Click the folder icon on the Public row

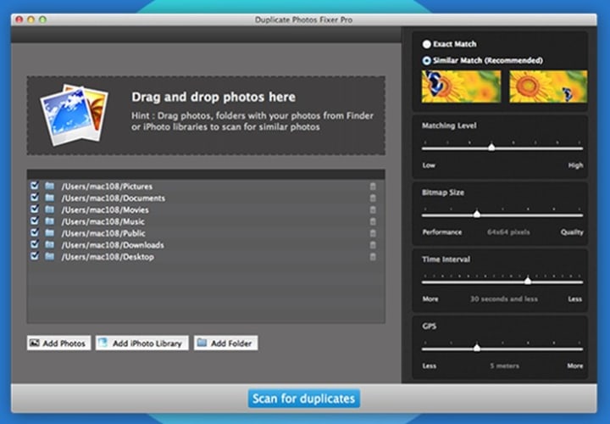pyautogui.click(x=49, y=232)
